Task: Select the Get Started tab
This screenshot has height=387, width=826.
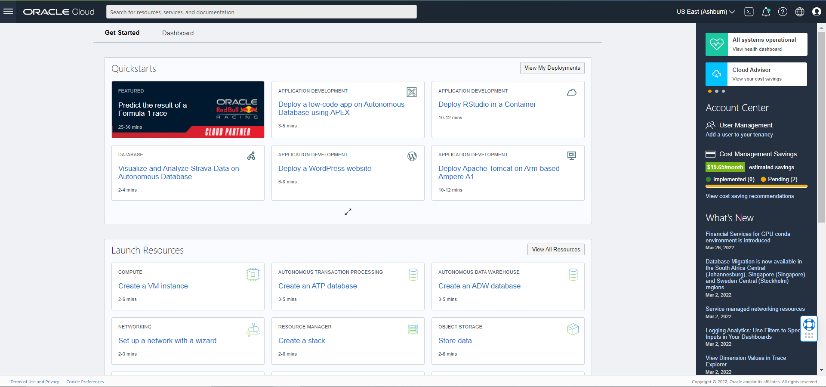Action: 122,33
